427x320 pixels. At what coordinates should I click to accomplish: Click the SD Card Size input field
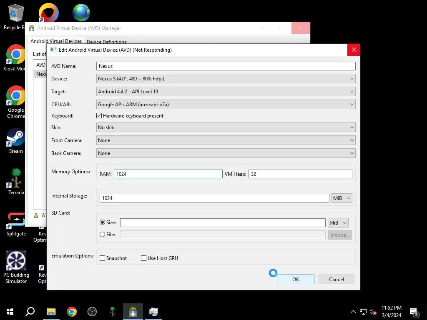pos(223,222)
